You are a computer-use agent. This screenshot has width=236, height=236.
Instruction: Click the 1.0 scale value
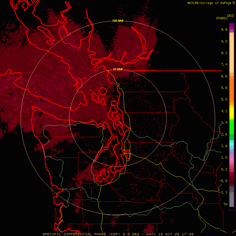click(x=224, y=158)
